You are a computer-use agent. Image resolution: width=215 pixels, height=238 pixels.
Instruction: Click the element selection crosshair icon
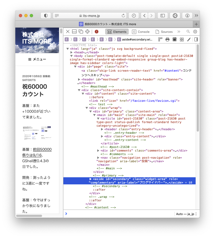pos(87,32)
